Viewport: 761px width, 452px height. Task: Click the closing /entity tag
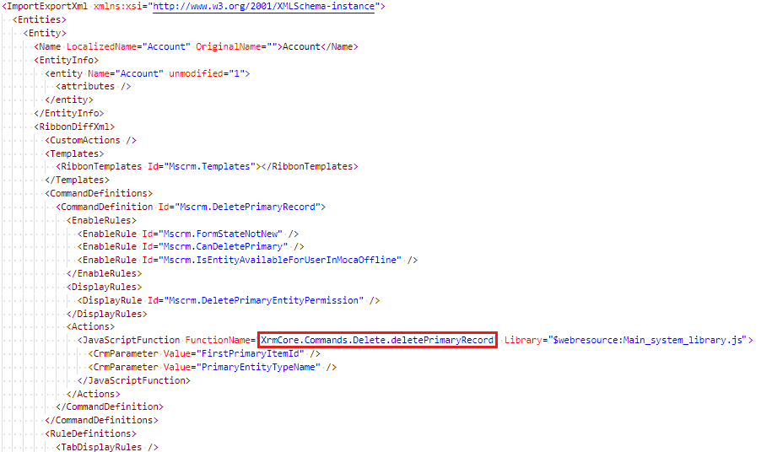(x=69, y=100)
